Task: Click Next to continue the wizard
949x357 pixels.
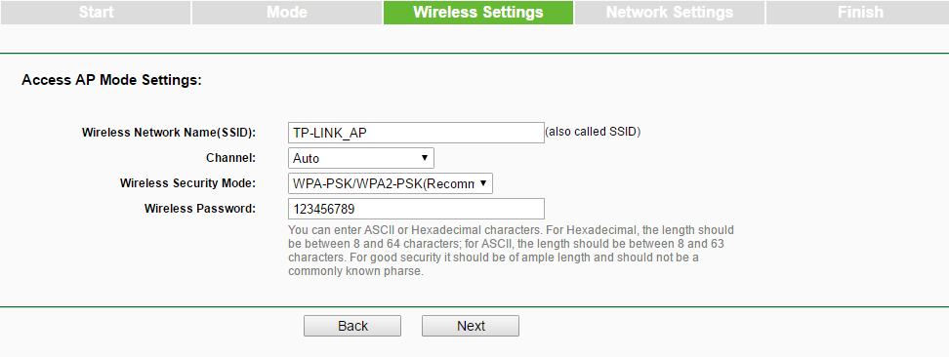Action: (471, 326)
